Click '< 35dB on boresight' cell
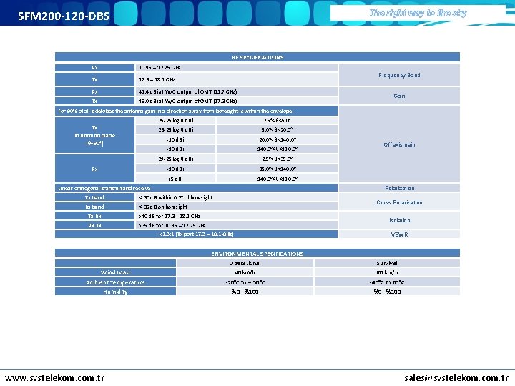 click(236, 207)
